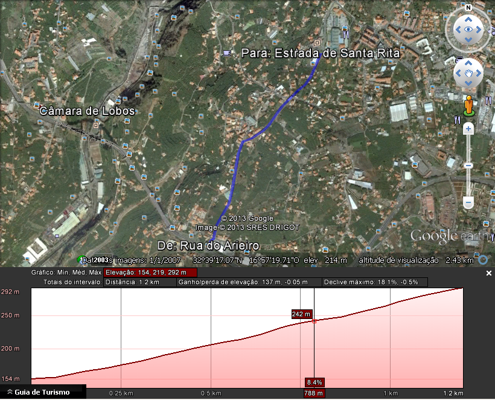This screenshot has height=400, width=495.
Task: Click the pan right arrow on Move joystick
Action: 479,73
